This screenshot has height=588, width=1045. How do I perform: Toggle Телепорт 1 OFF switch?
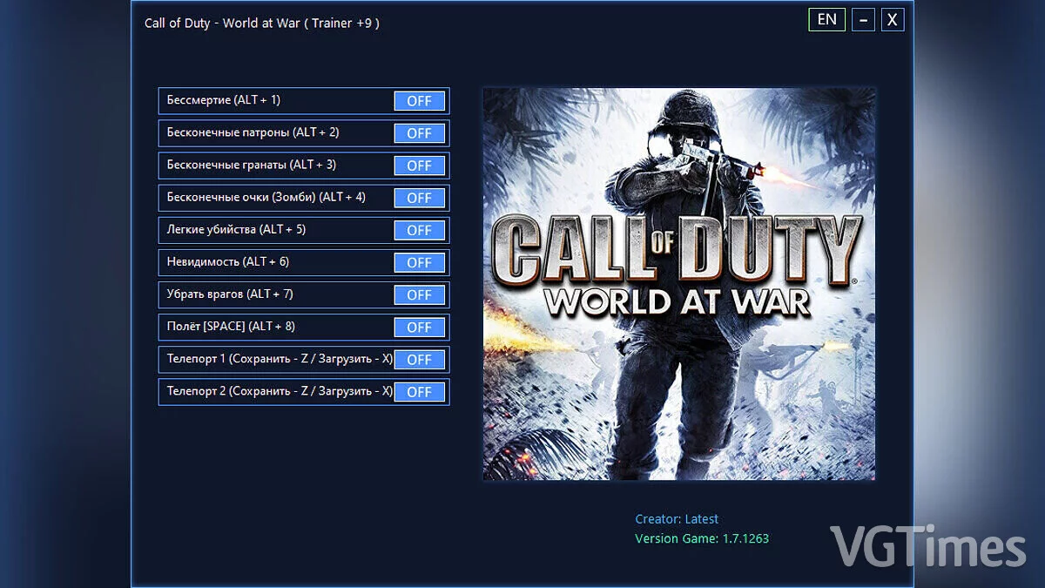pos(419,359)
